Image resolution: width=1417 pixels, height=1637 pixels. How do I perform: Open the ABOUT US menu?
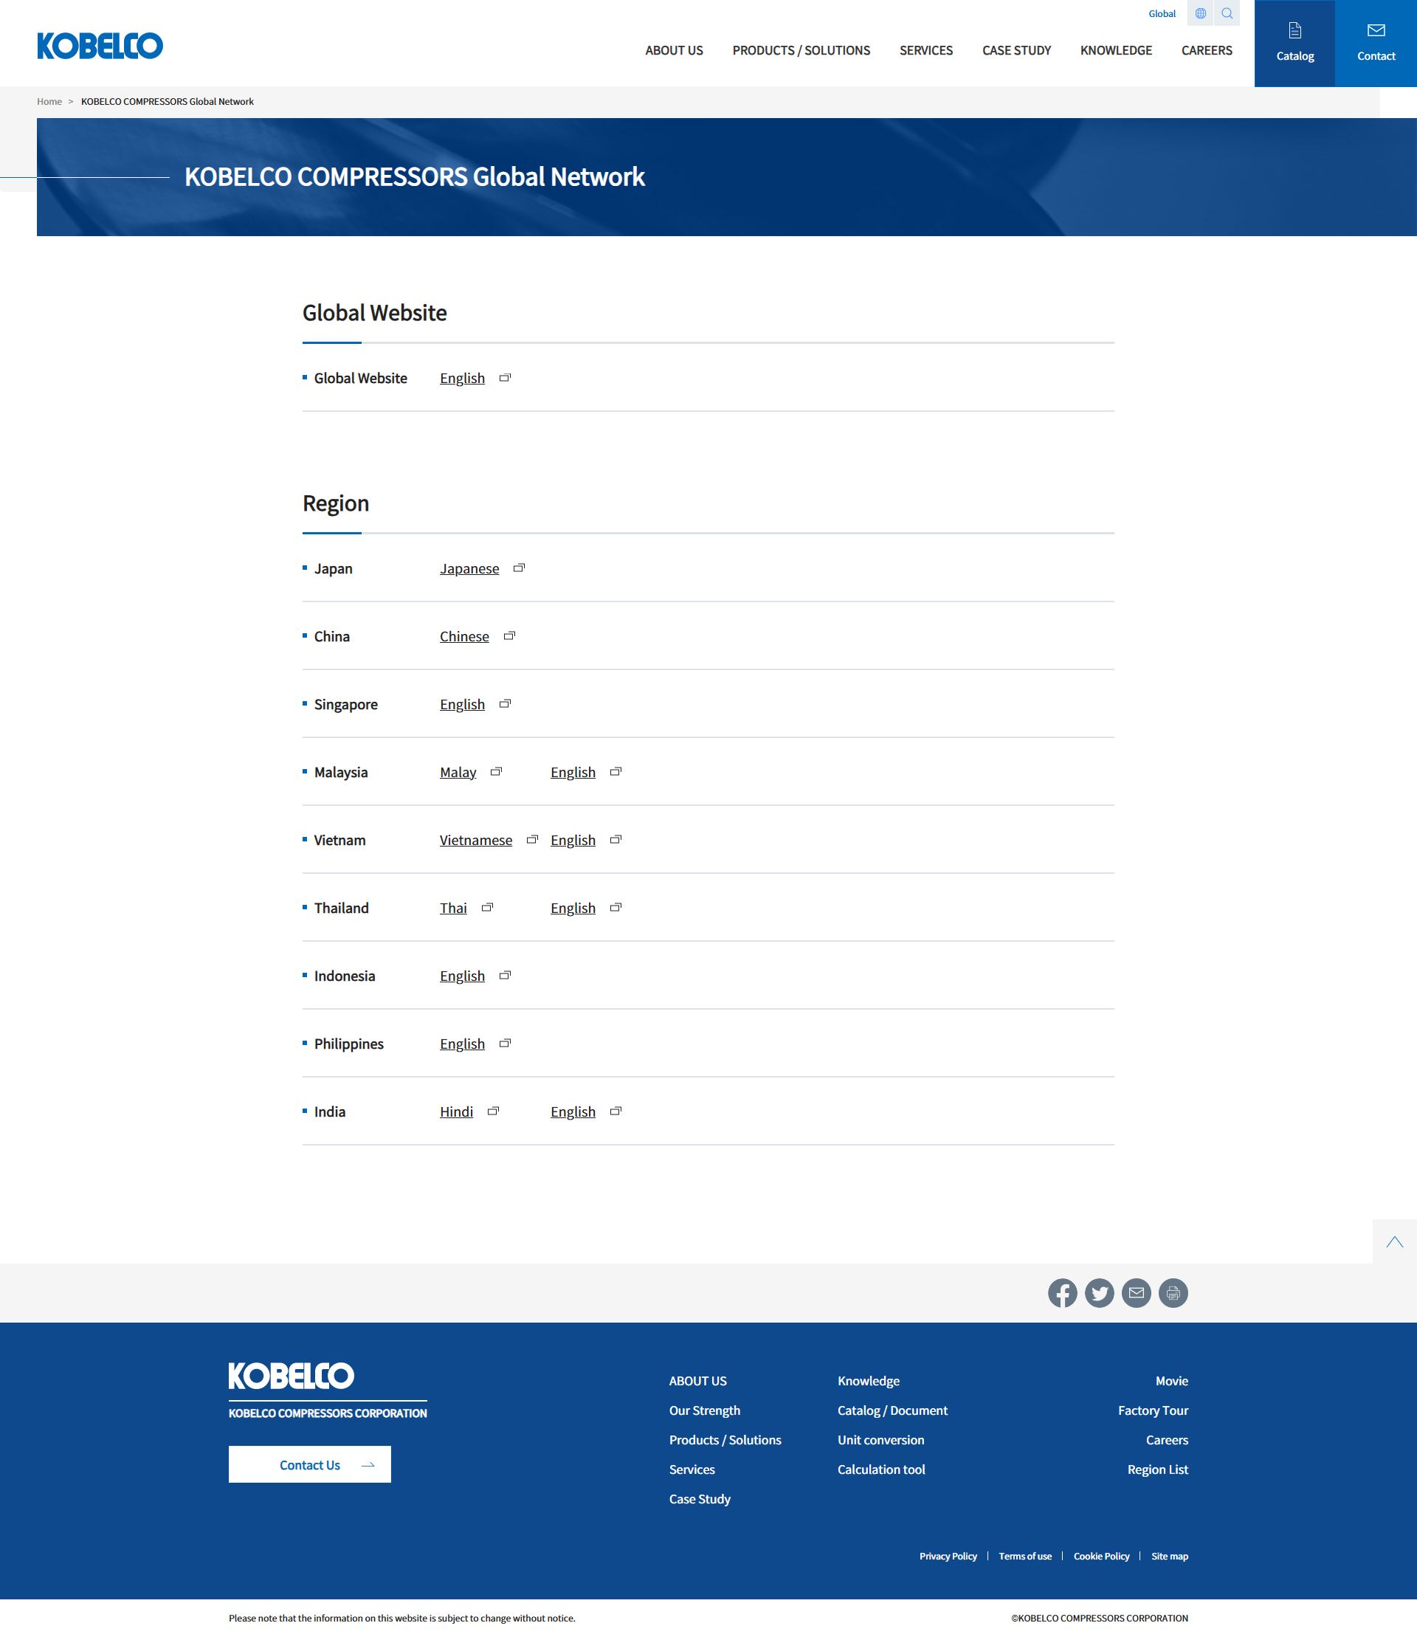pos(674,51)
